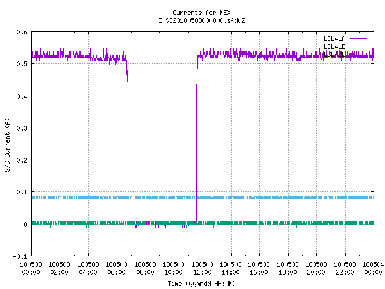Click the x-axis tick '180503 06:00'

(x=117, y=268)
